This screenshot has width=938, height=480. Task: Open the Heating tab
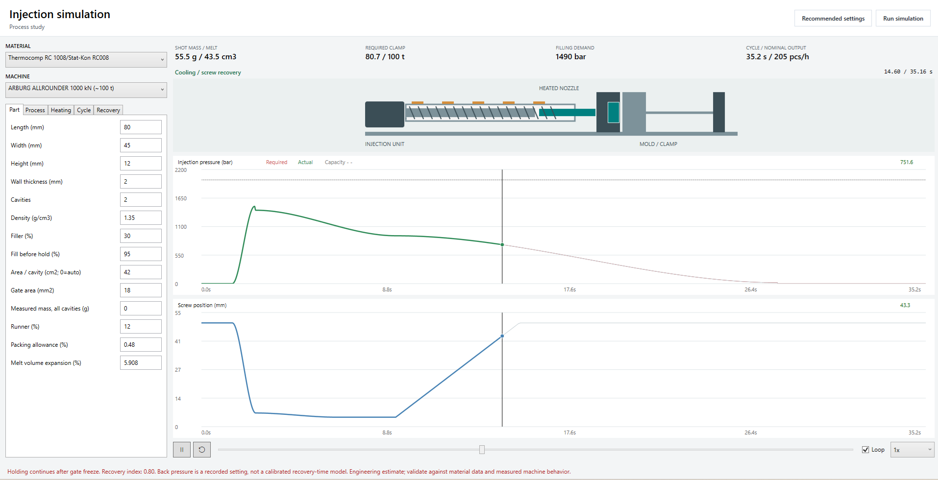point(61,110)
